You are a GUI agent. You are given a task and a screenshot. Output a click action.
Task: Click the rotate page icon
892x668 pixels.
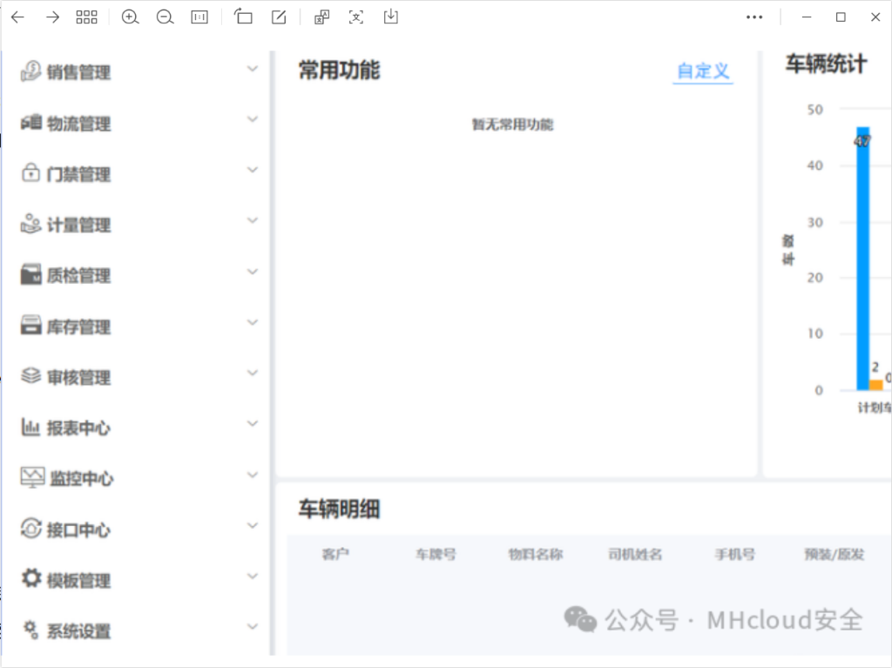coord(244,17)
